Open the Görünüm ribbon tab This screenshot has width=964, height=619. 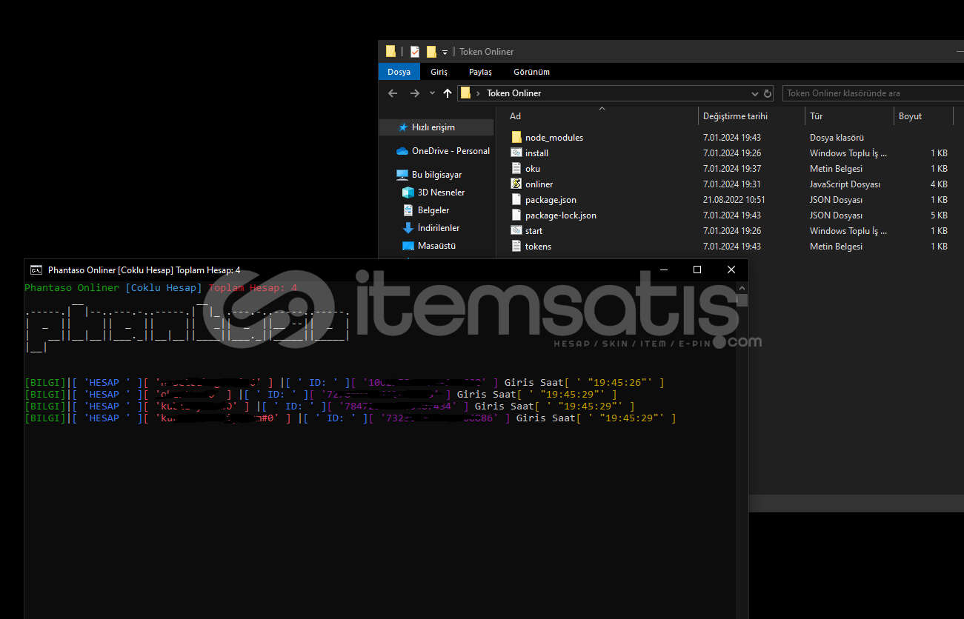(531, 72)
